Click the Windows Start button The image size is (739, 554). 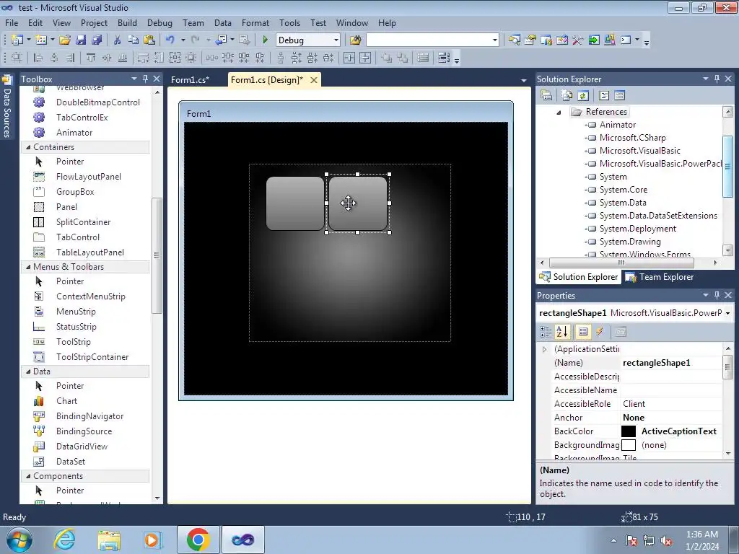[x=18, y=540]
